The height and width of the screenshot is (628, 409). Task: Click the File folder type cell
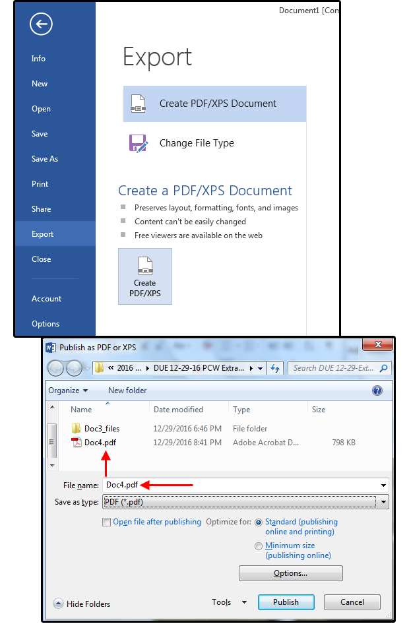coord(250,429)
